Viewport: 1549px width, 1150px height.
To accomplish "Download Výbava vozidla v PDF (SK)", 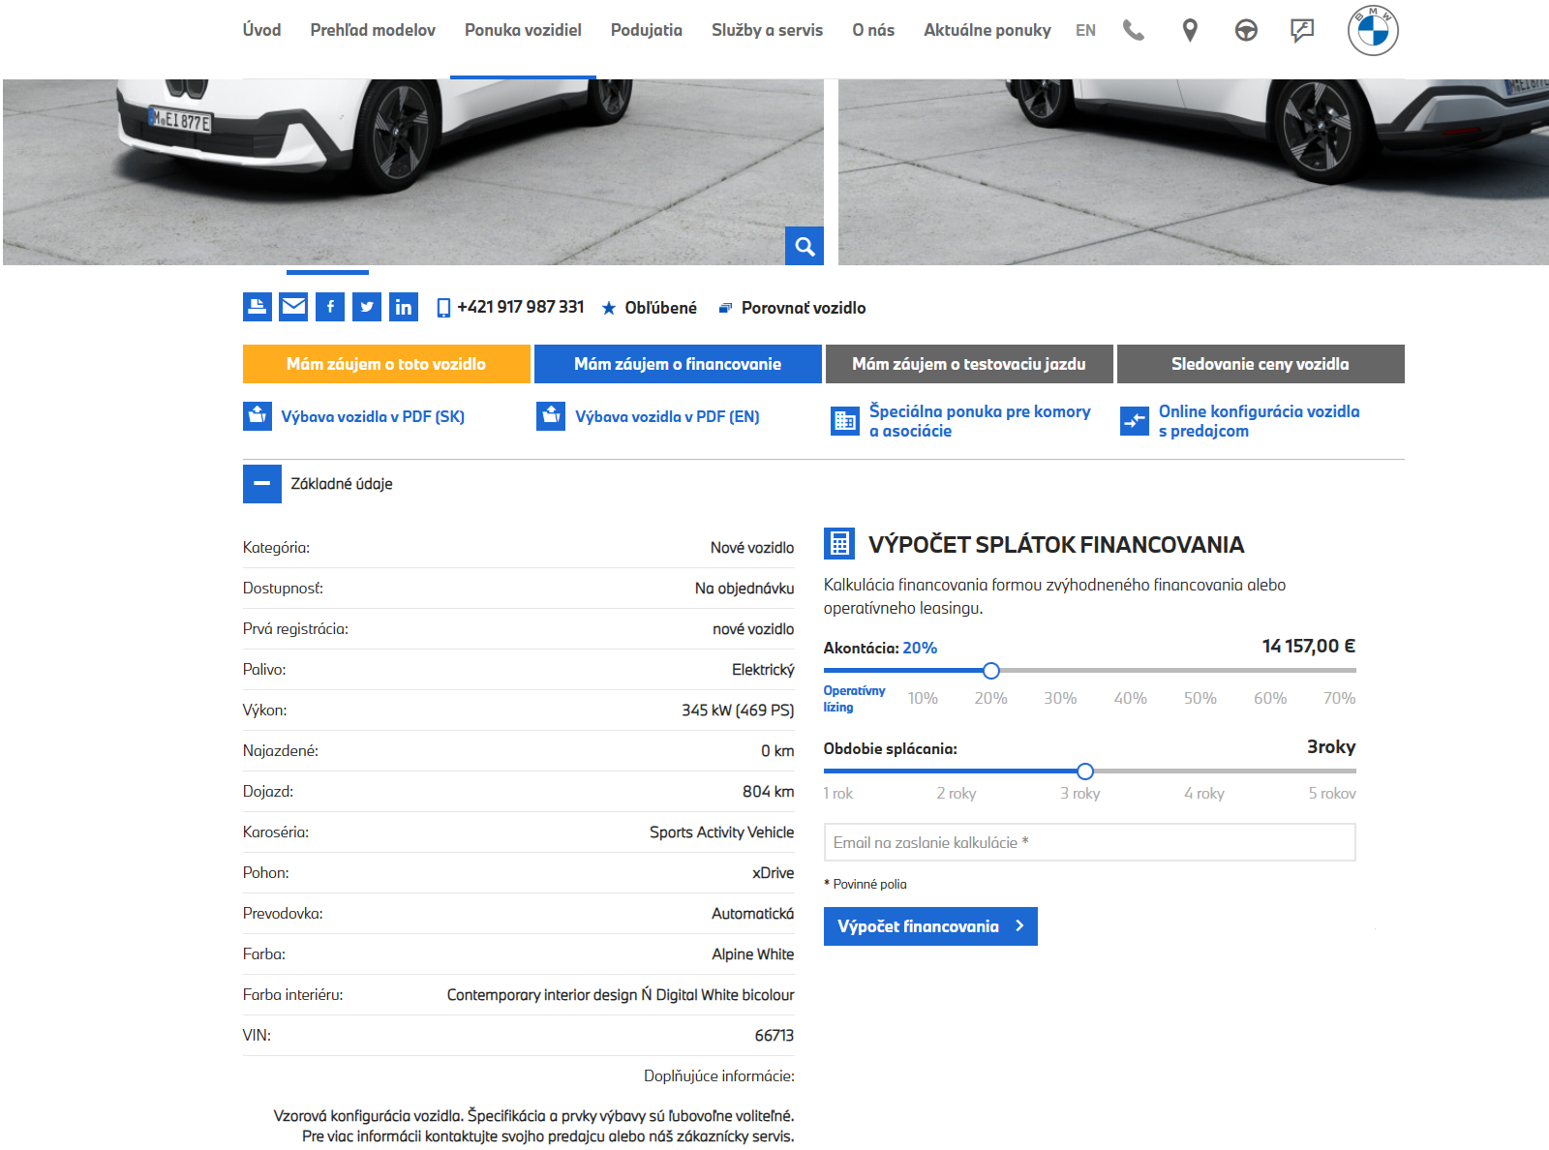I will 354,416.
